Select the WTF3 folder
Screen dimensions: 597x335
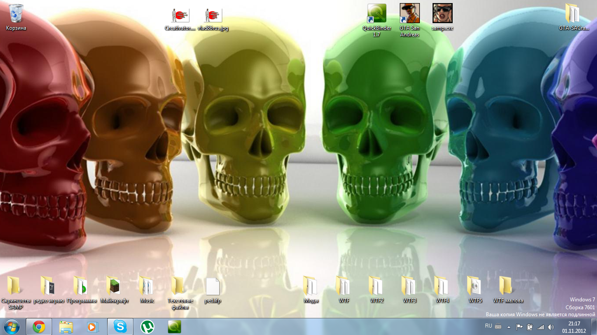[x=409, y=290]
